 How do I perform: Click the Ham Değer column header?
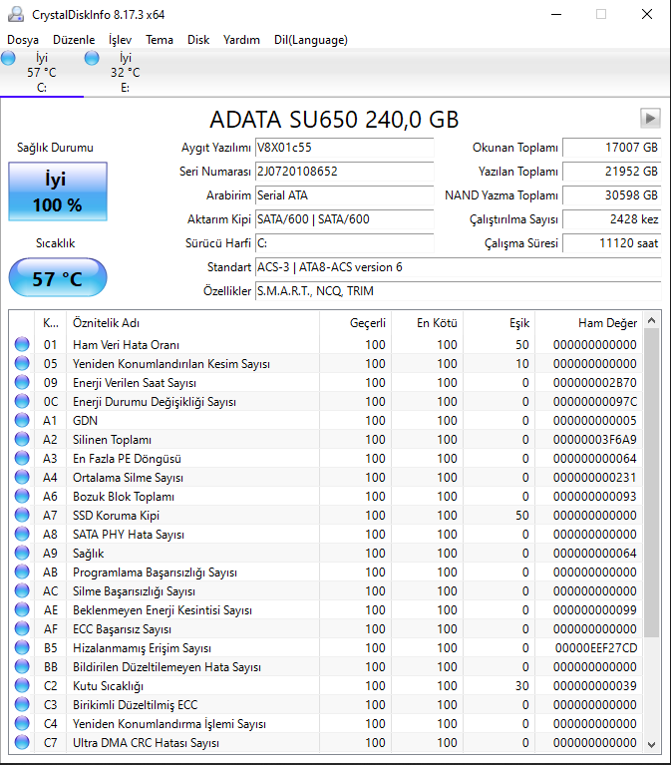[x=588, y=323]
